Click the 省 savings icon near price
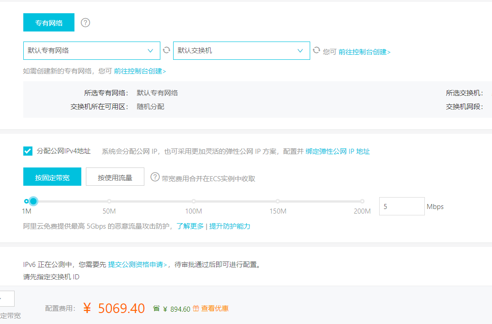The height and width of the screenshot is (324, 492). [156, 308]
